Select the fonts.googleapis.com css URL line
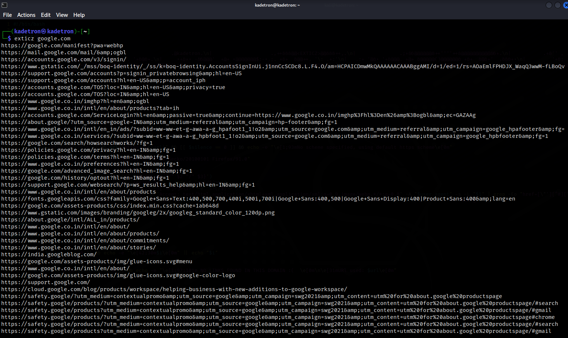The height and width of the screenshot is (338, 568). click(258, 199)
